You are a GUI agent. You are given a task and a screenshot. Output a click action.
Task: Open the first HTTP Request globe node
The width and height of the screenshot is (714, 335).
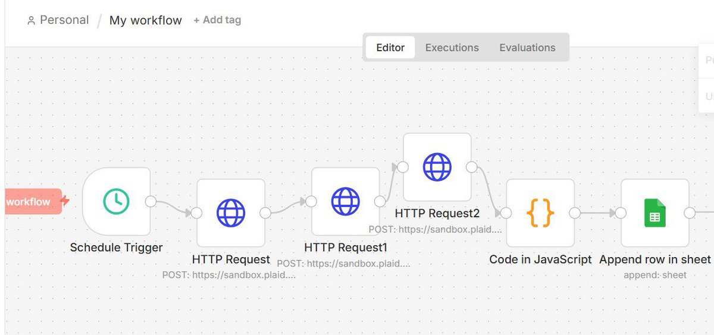pos(231,212)
